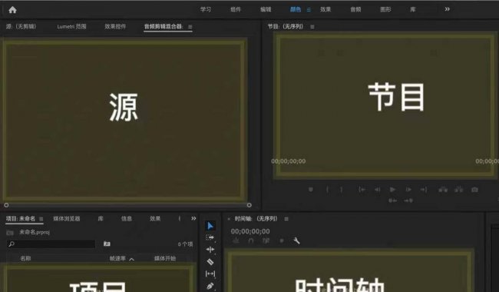499x292 pixels.
Task: Click right handle of source zoom bar
Action: coord(249,205)
